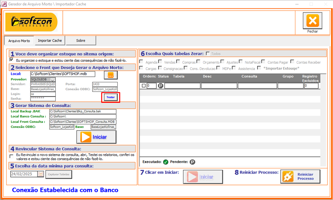Click the Local Backup .BAK path field
333x200 pixels.
coord(82,111)
